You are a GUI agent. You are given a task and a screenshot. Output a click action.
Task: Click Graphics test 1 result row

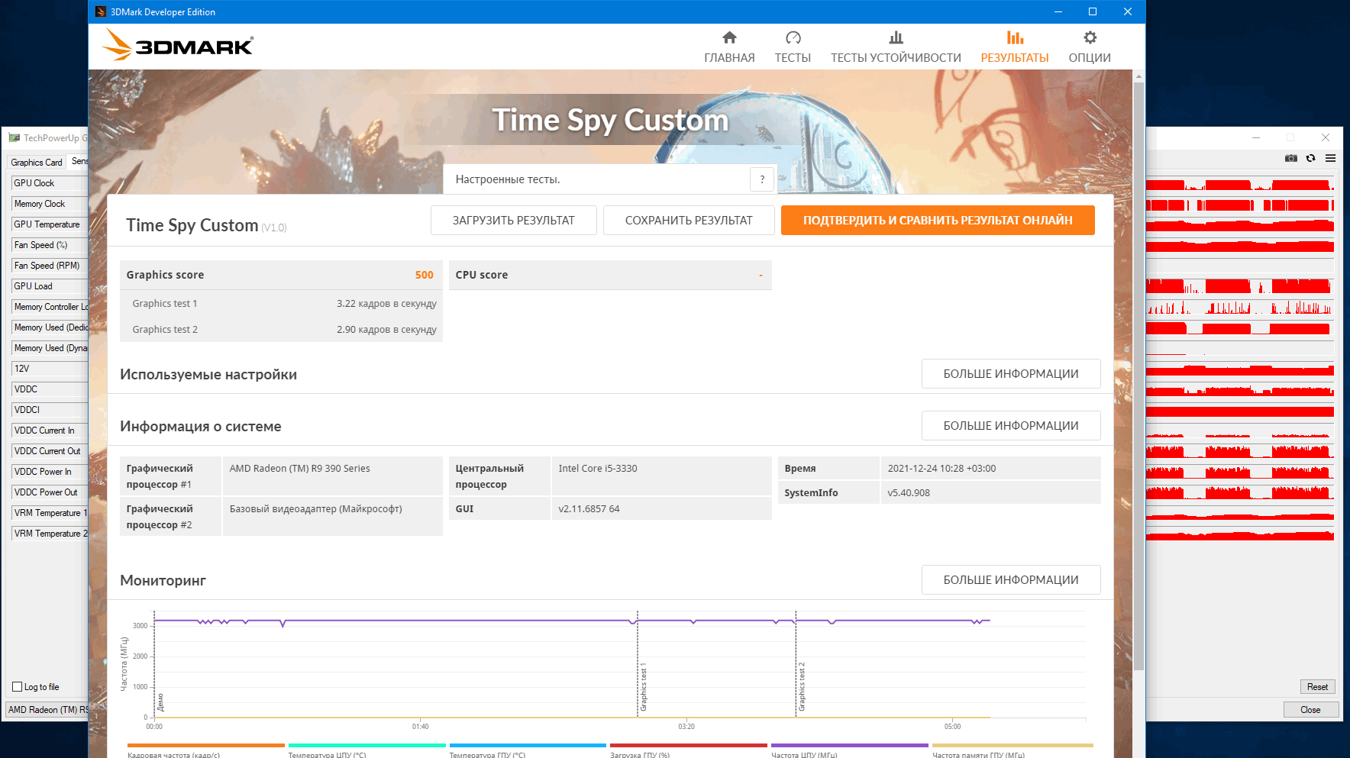pyautogui.click(x=281, y=304)
